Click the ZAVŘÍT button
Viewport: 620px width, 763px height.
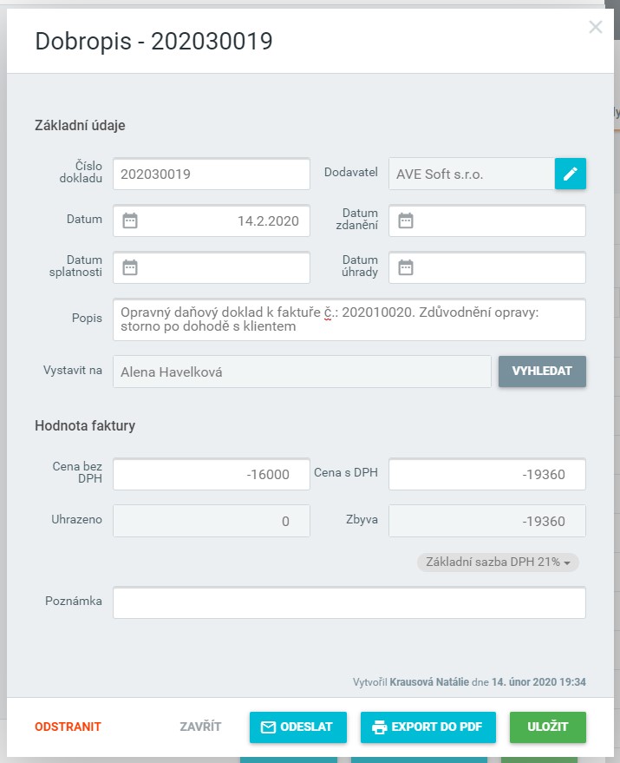click(200, 727)
